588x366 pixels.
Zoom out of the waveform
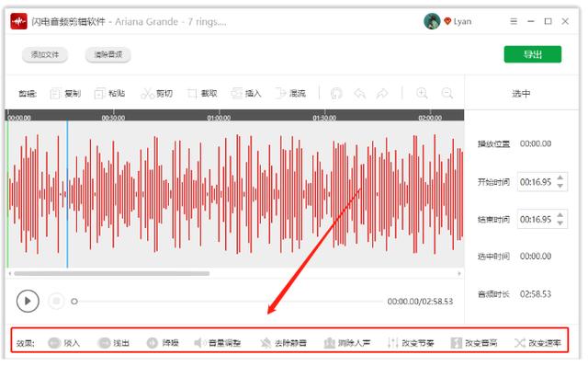[447, 93]
